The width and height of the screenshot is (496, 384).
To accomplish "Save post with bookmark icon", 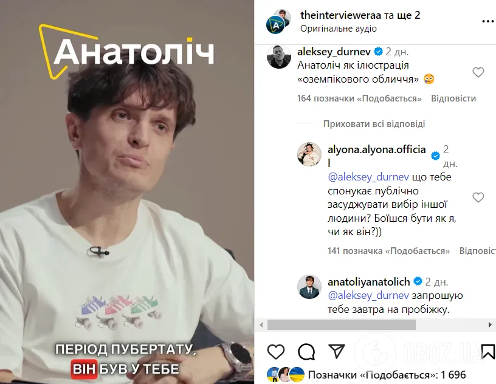I will 488,351.
